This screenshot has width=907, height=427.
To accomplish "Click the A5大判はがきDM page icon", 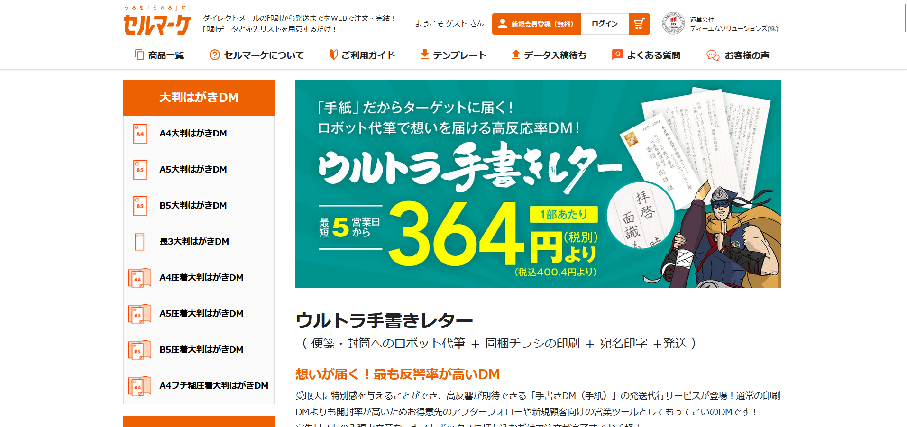I will coord(140,170).
